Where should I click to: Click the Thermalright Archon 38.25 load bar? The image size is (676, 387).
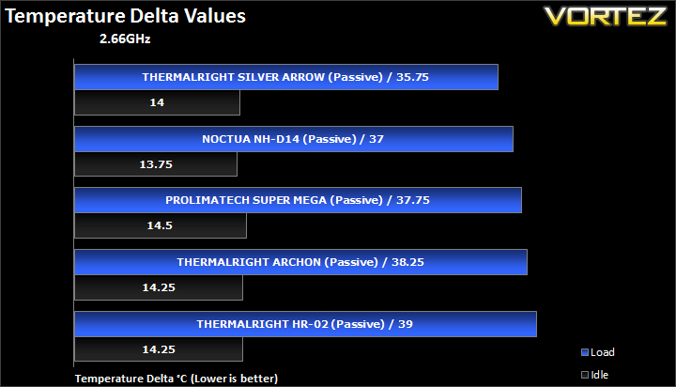pyautogui.click(x=301, y=262)
